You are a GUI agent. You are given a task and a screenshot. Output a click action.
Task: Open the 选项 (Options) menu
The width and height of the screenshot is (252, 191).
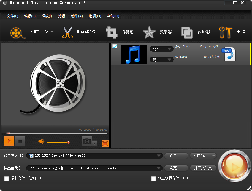tap(95, 16)
